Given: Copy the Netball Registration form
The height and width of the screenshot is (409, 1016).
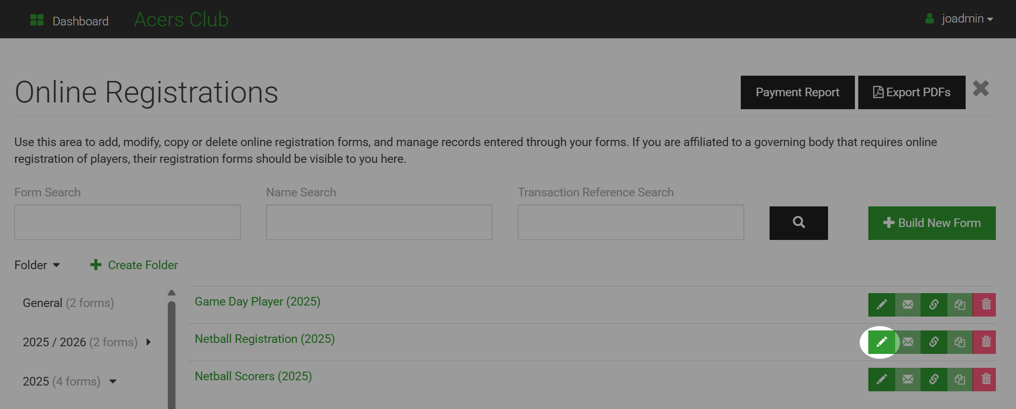Looking at the screenshot, I should [x=959, y=342].
